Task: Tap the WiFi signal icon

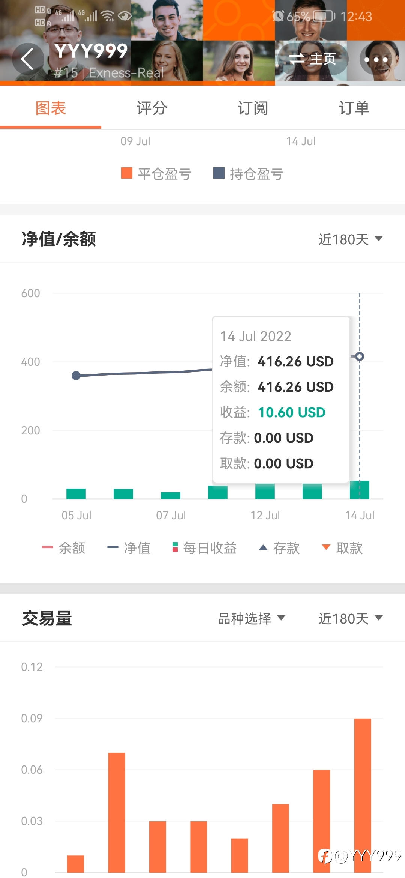Action: [108, 16]
